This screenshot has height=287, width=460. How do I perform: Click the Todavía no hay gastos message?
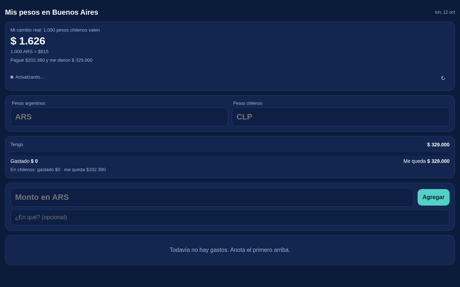coord(230,250)
